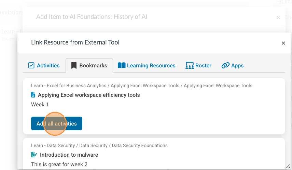Close the Link Resource from External Tool dialog
Image resolution: width=292 pixels, height=170 pixels.
[x=283, y=43]
